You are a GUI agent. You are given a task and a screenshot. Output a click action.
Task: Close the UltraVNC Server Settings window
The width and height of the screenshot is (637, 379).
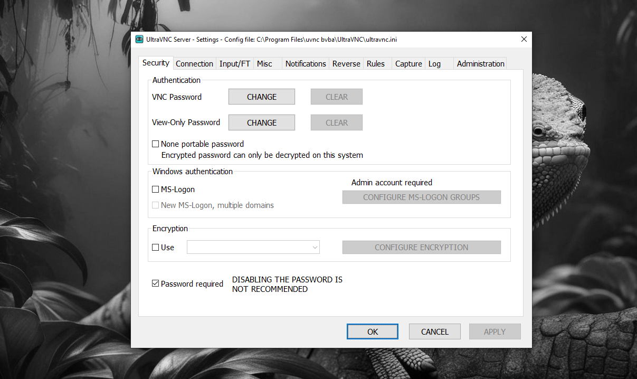tap(524, 39)
